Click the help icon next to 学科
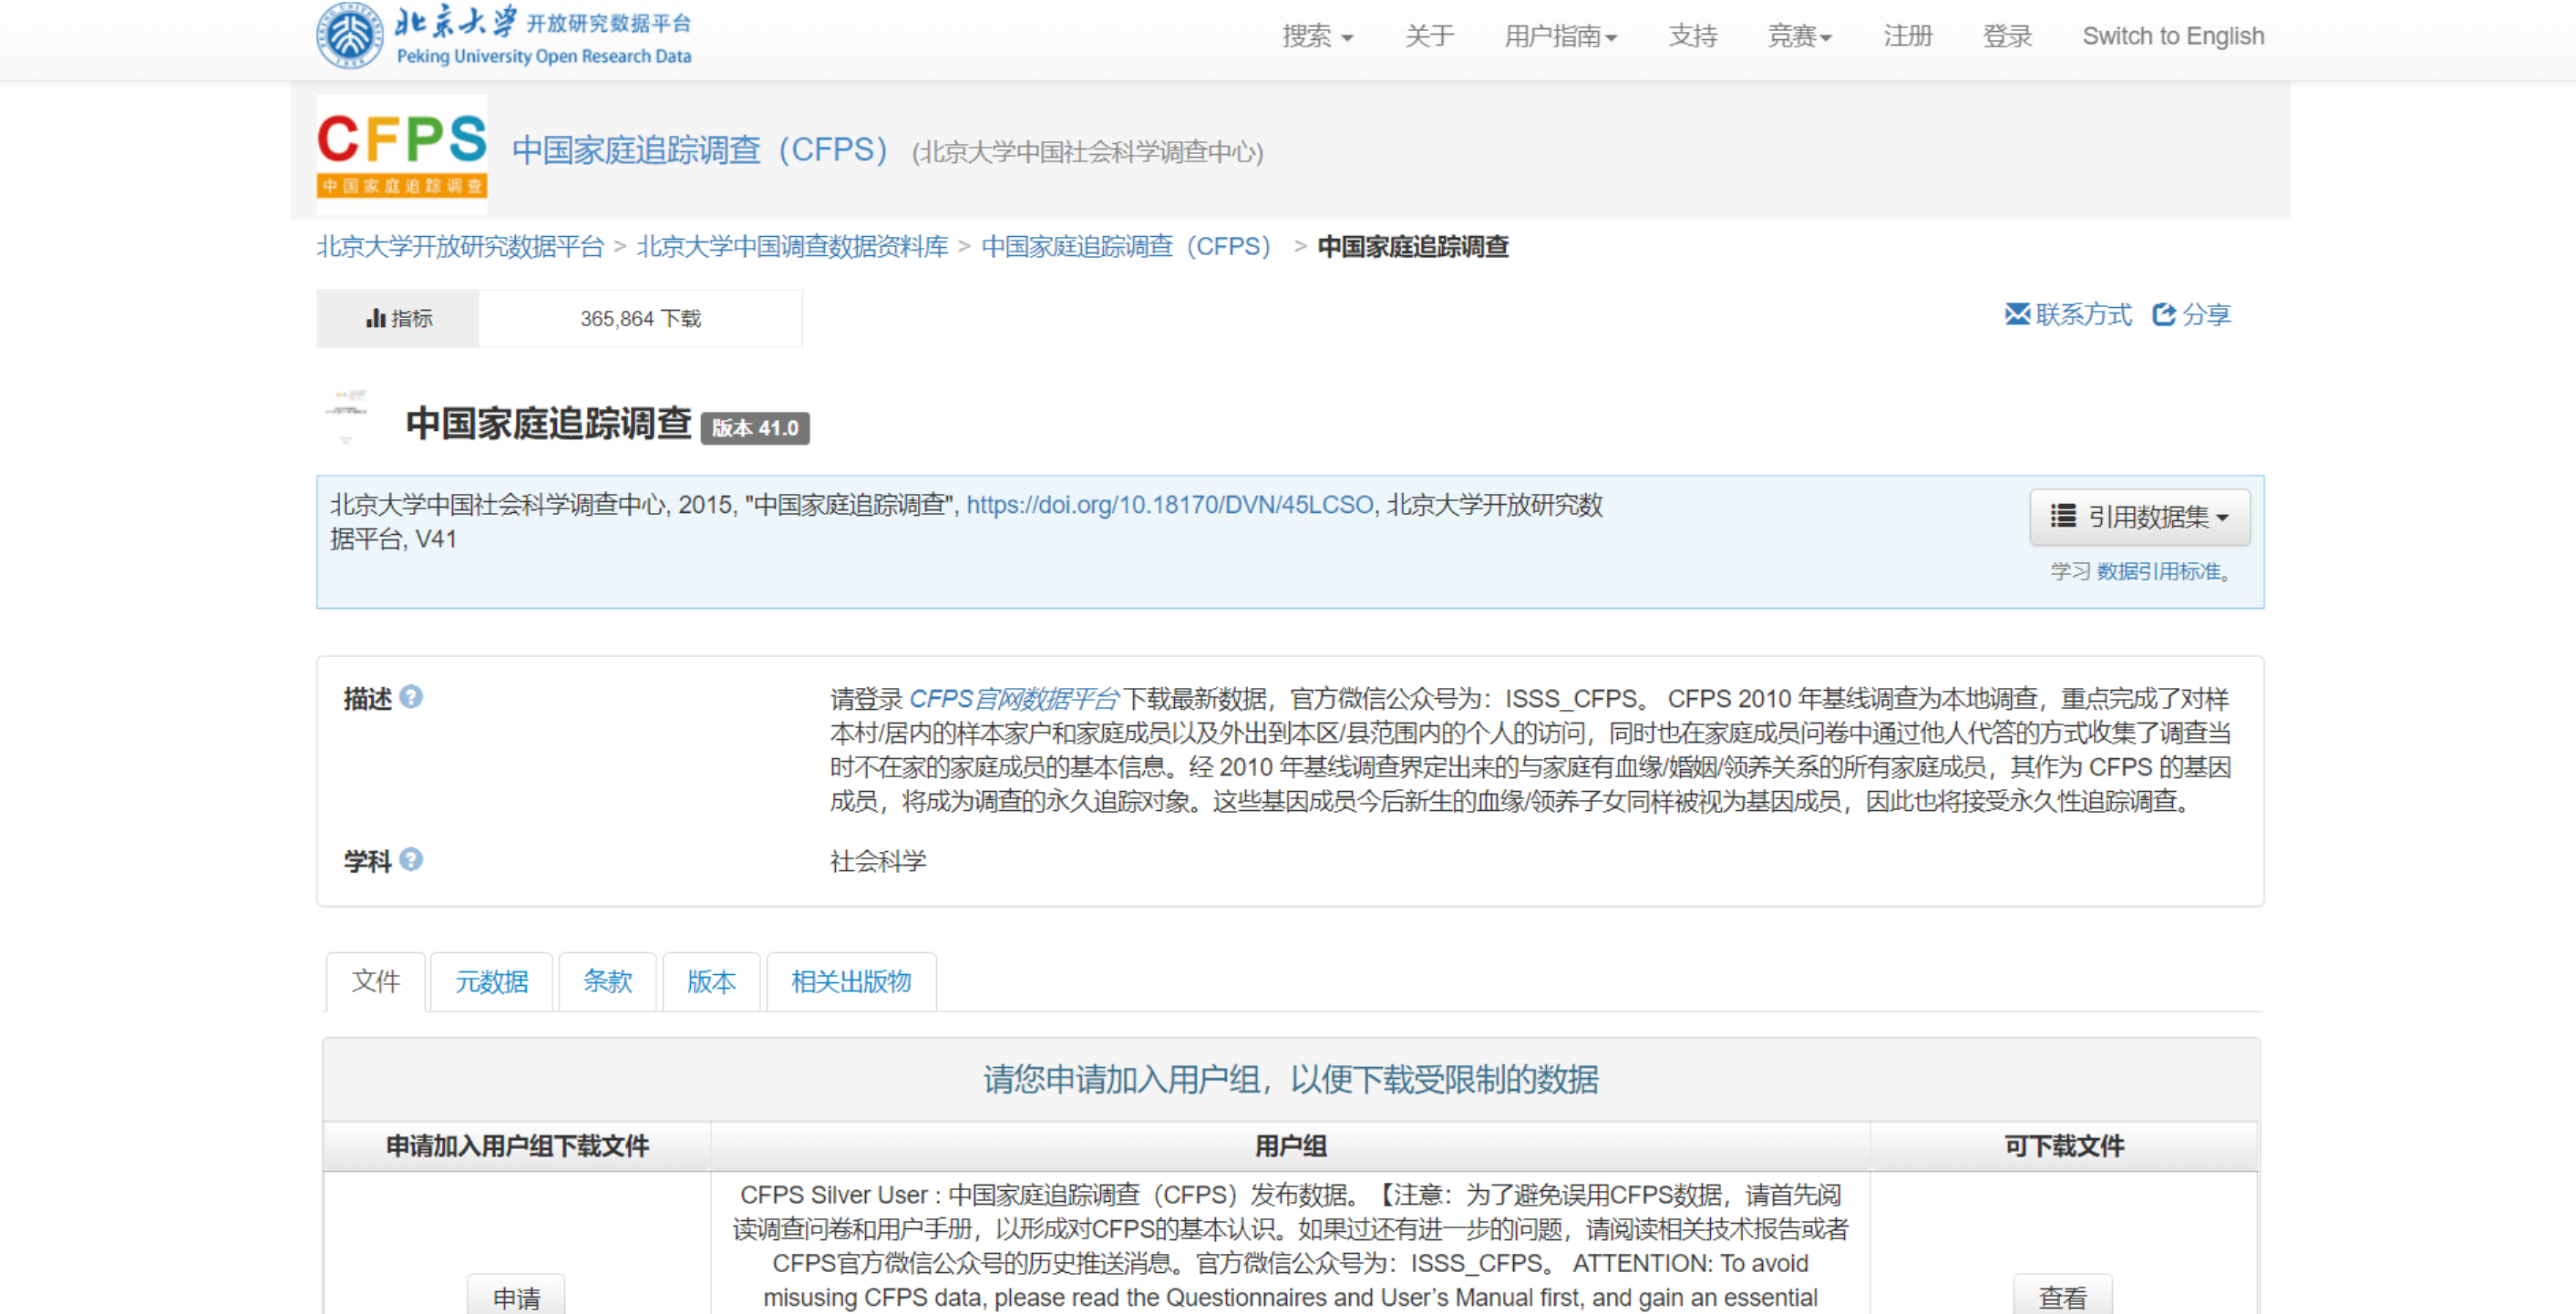This screenshot has height=1314, width=2576. (411, 859)
